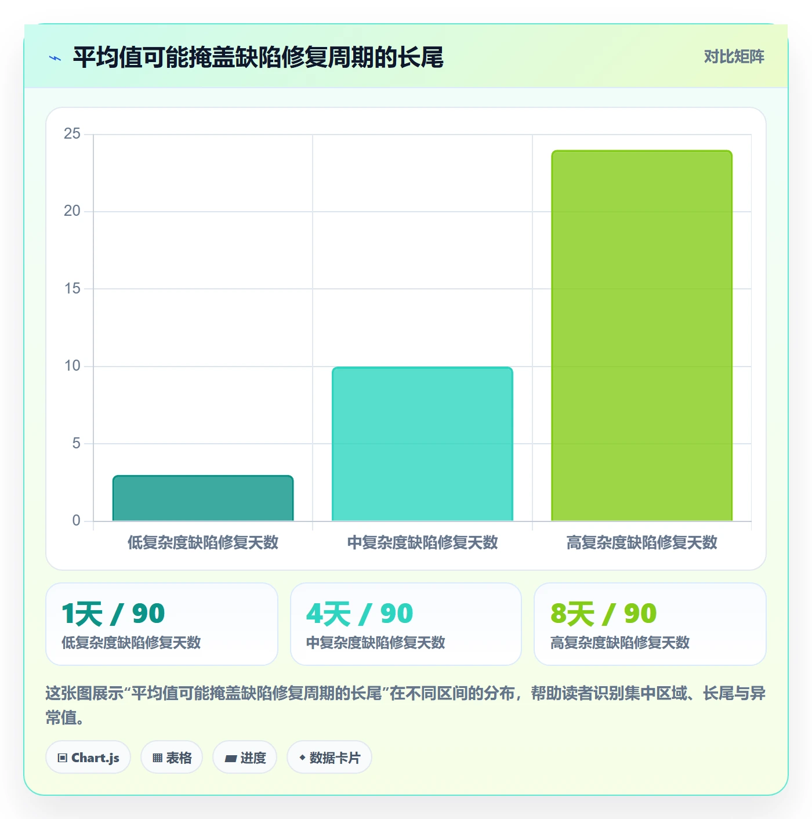Click y-axis tick value 5

point(77,443)
